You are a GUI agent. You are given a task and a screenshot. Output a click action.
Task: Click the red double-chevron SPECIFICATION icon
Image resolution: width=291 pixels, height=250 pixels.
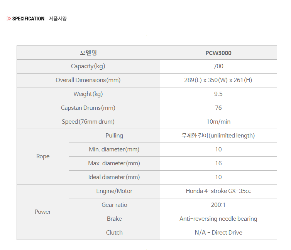pos(9,18)
